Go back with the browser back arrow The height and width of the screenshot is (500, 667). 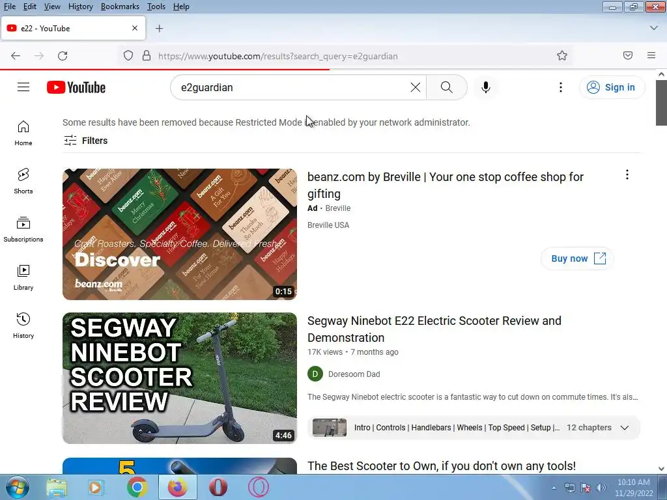[x=16, y=56]
